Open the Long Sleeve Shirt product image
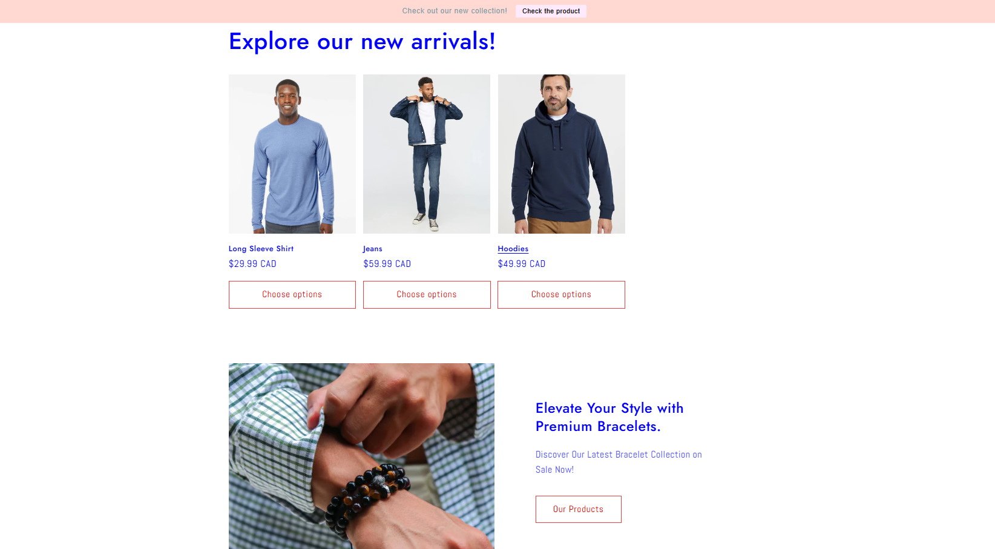This screenshot has height=549, width=995. pyautogui.click(x=292, y=154)
